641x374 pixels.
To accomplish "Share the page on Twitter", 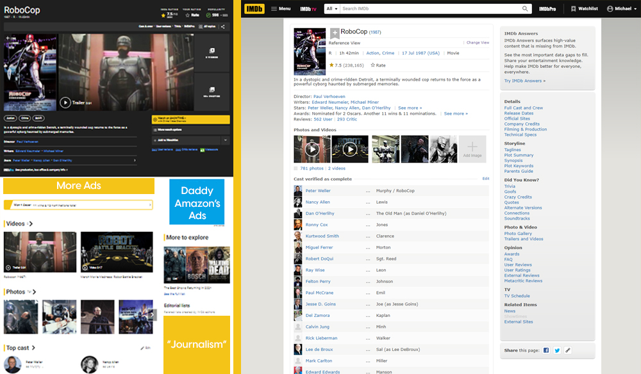I will point(557,350).
